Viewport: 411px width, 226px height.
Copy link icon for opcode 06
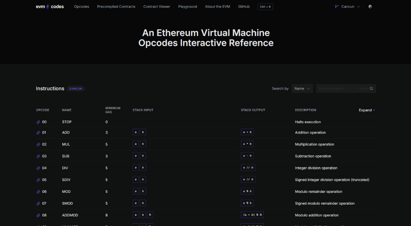(38, 191)
